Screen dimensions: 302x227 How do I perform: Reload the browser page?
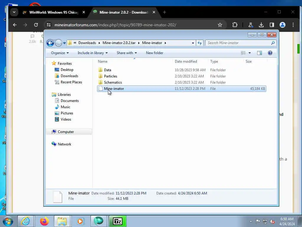[x=36, y=25]
